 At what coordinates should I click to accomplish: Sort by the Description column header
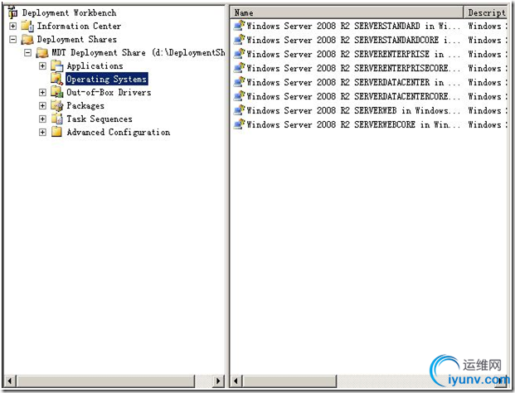485,12
